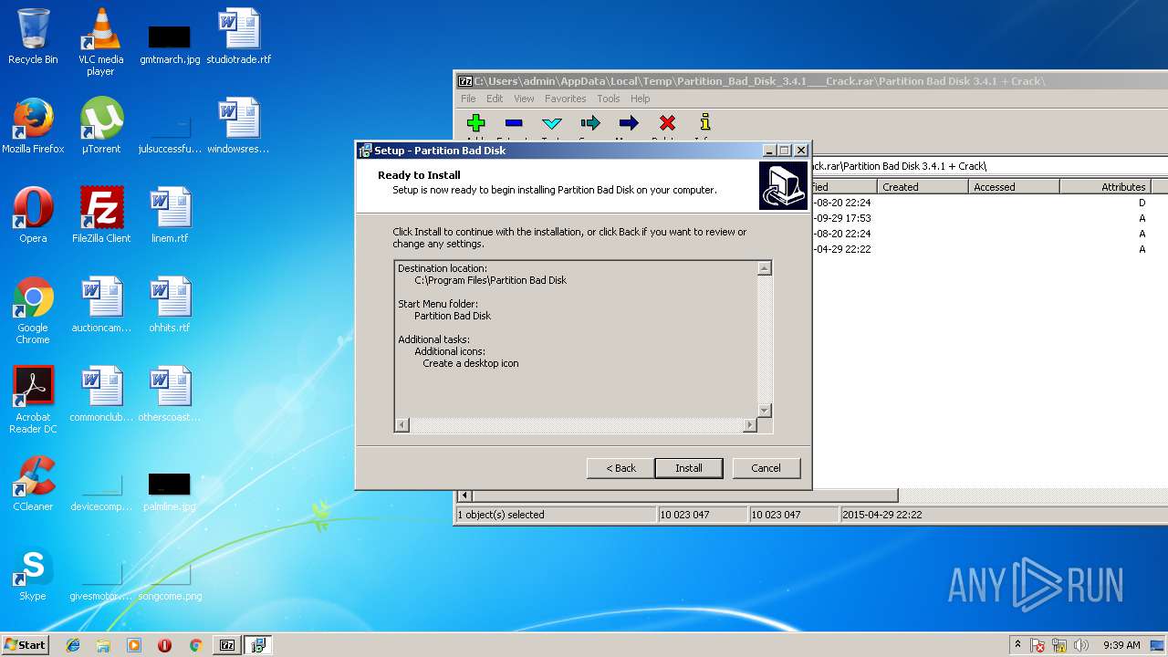Select windowsres desktop document

tap(239, 126)
